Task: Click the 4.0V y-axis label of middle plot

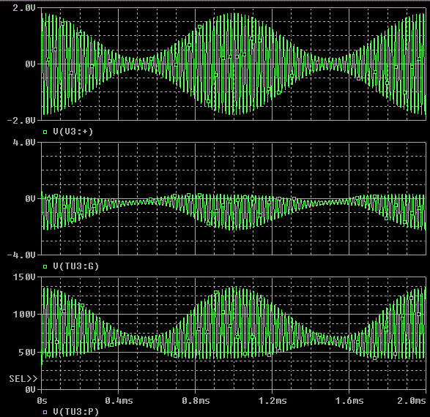Action: [x=24, y=143]
